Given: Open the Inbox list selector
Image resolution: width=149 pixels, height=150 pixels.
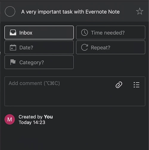Looking at the screenshot, I should pyautogui.click(x=39, y=32).
